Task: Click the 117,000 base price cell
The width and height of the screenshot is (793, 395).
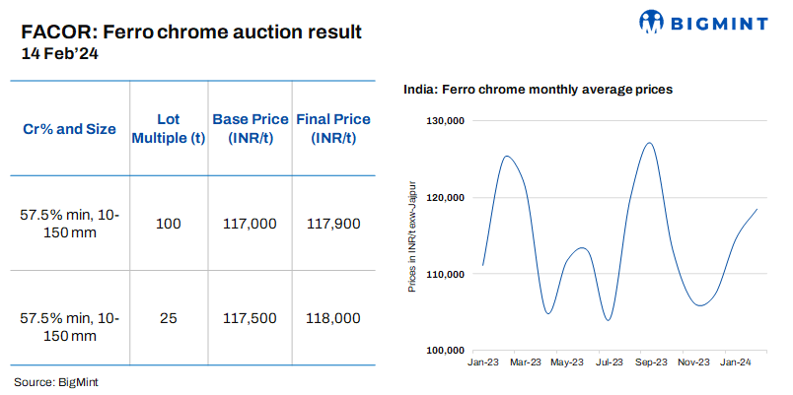Action: [251, 224]
